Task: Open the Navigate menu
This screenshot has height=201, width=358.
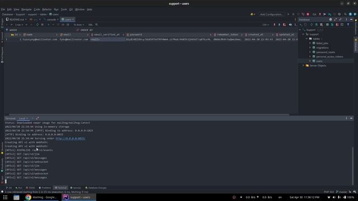Action: coord(26,9)
